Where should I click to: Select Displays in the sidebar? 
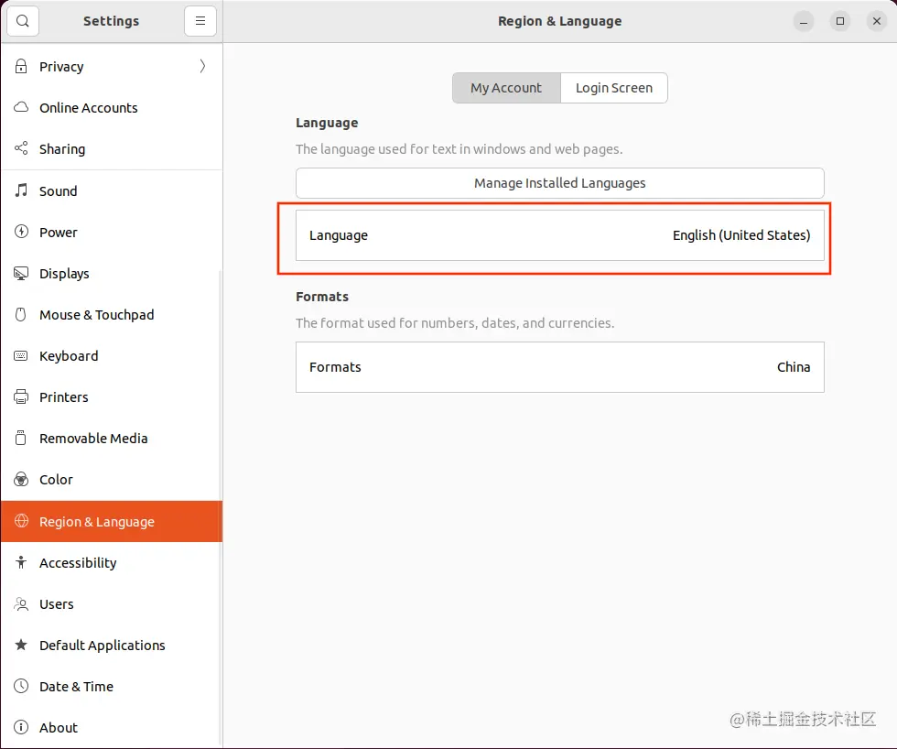point(112,274)
